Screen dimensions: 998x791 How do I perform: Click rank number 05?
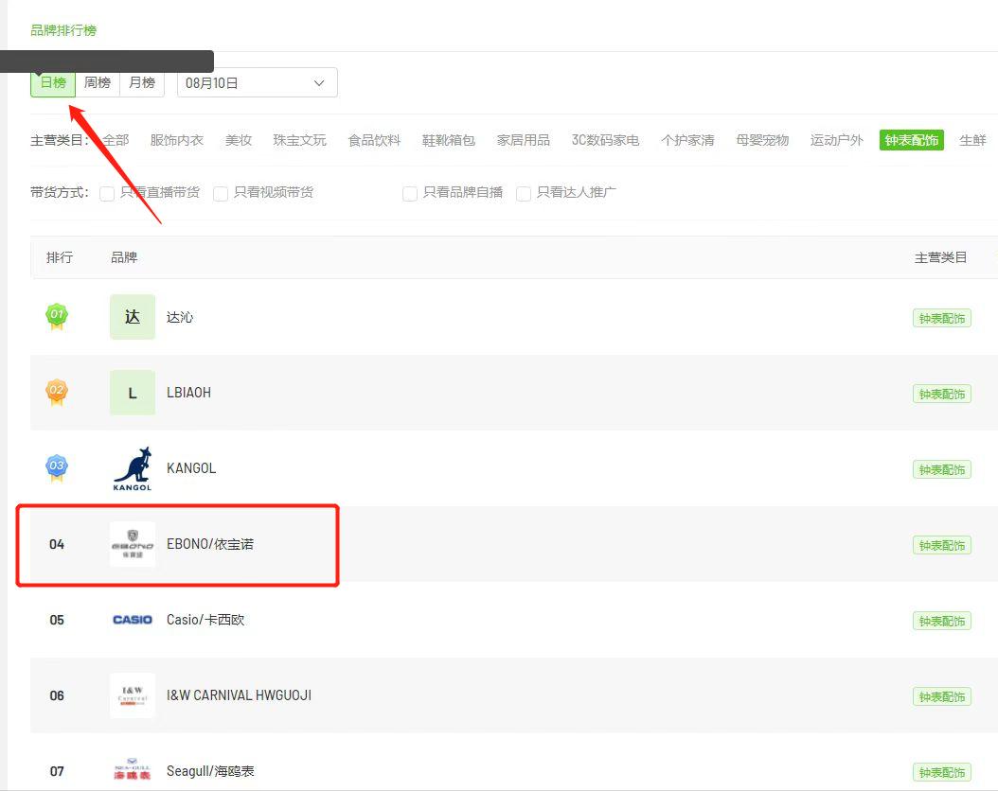[57, 620]
